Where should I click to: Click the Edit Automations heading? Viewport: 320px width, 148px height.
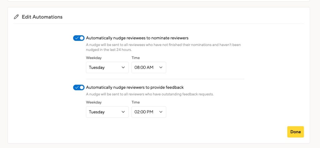click(42, 17)
